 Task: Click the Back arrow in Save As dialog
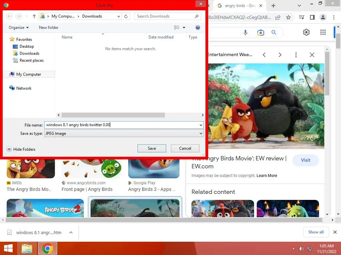(9, 16)
